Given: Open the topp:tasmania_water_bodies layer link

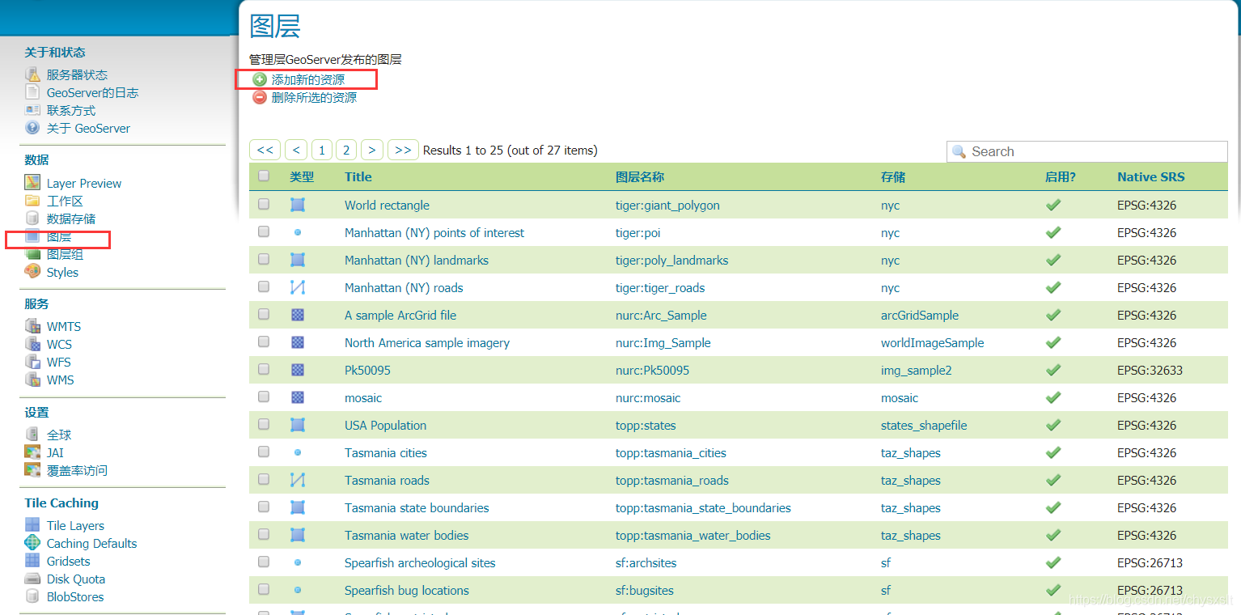Looking at the screenshot, I should [x=693, y=536].
